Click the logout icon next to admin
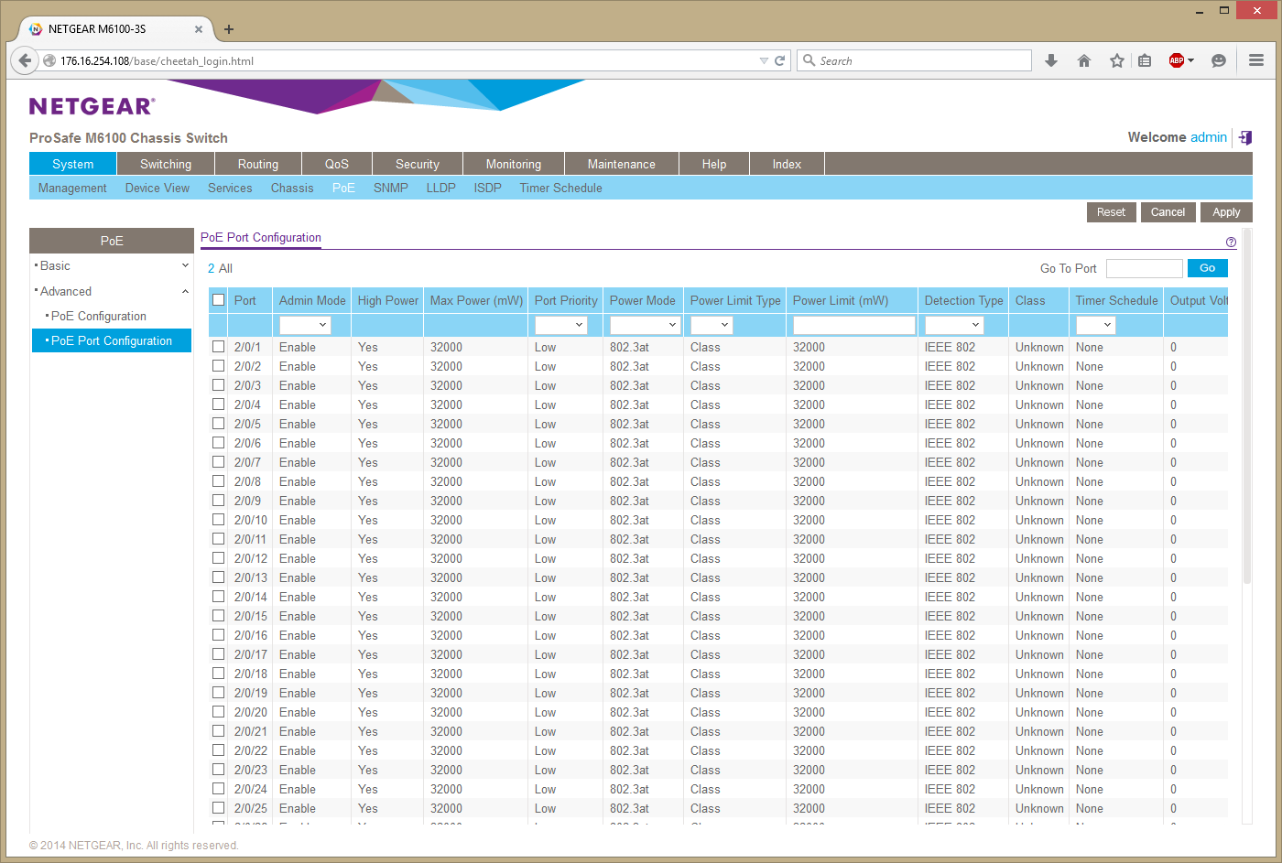The height and width of the screenshot is (863, 1282). [x=1245, y=137]
